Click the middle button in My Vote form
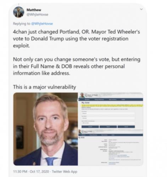 click(x=108, y=127)
